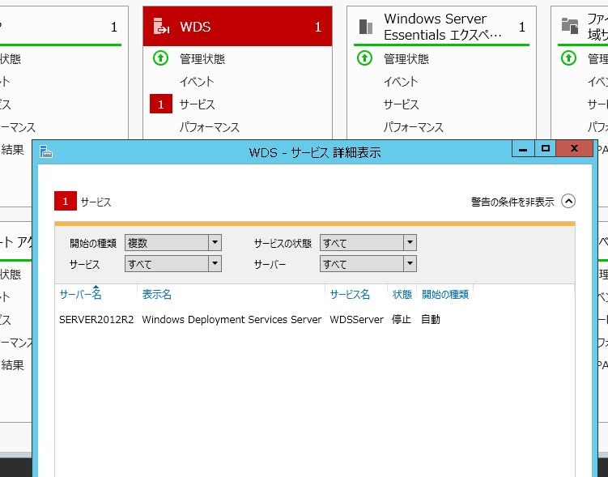Click the dialog title bar icon
Screen dimensions: 608x477
tap(46, 151)
